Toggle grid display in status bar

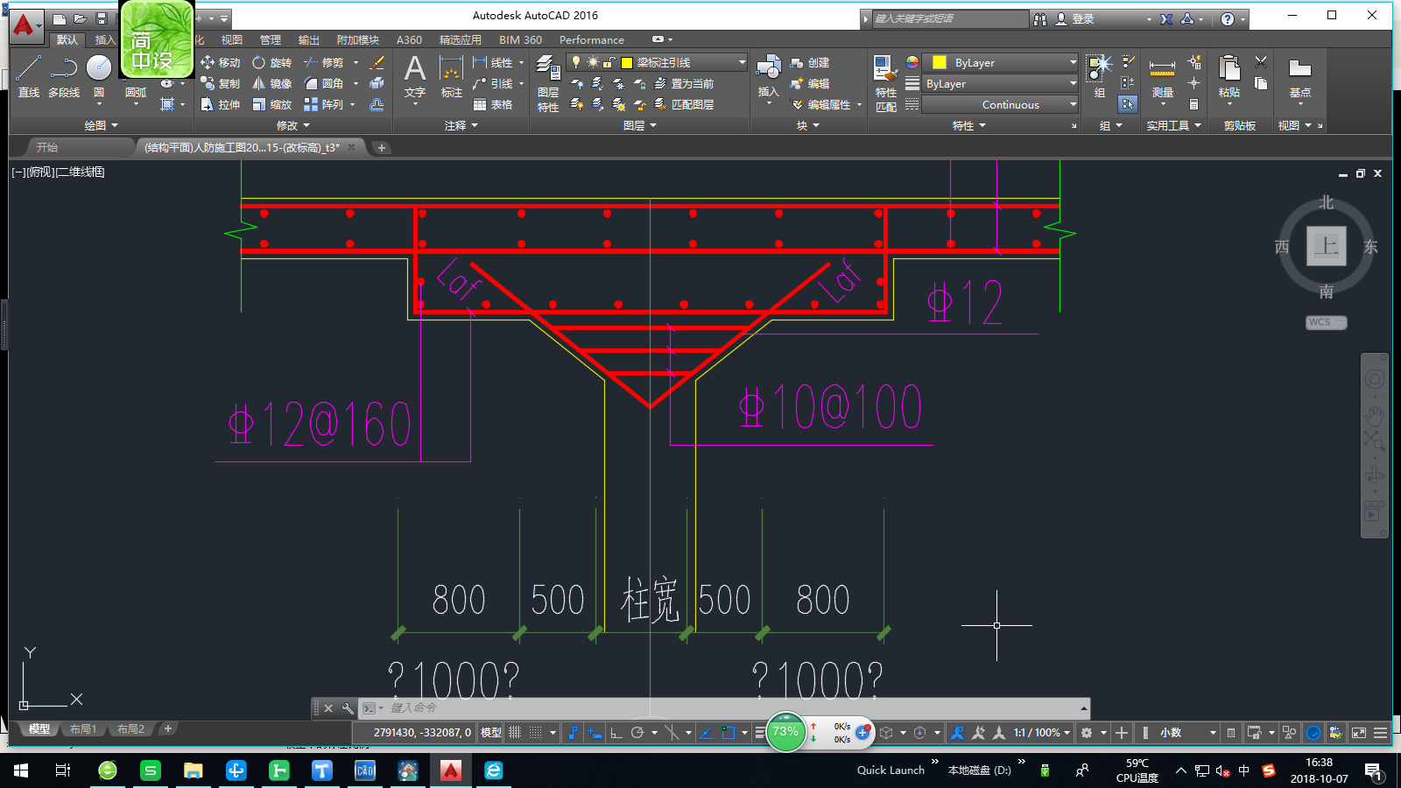515,733
